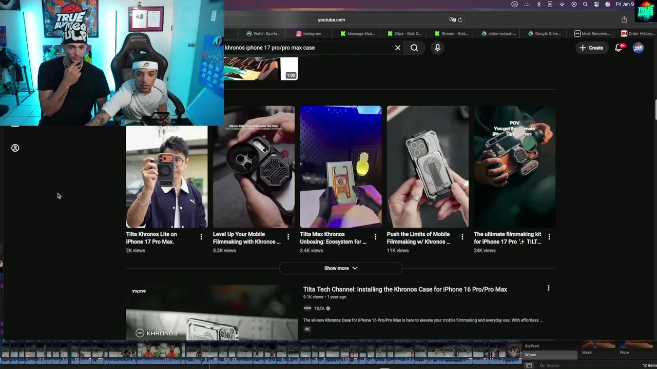The height and width of the screenshot is (369, 657).
Task: Switch to the Instagram tab
Action: click(308, 33)
